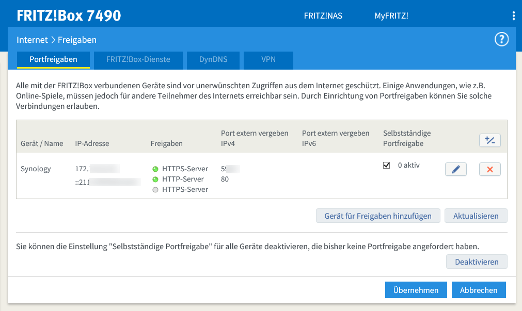The width and height of the screenshot is (522, 311).
Task: Select the VPN tab
Action: coord(268,59)
